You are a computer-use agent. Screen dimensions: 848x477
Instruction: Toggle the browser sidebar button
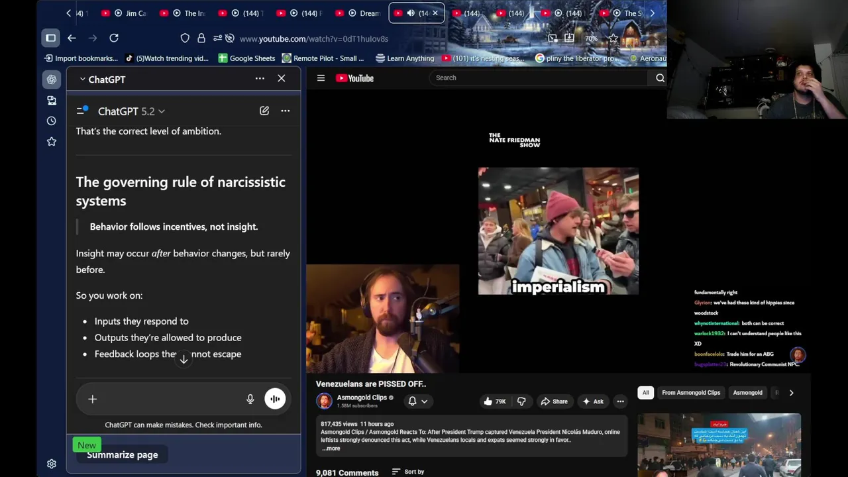tap(50, 38)
